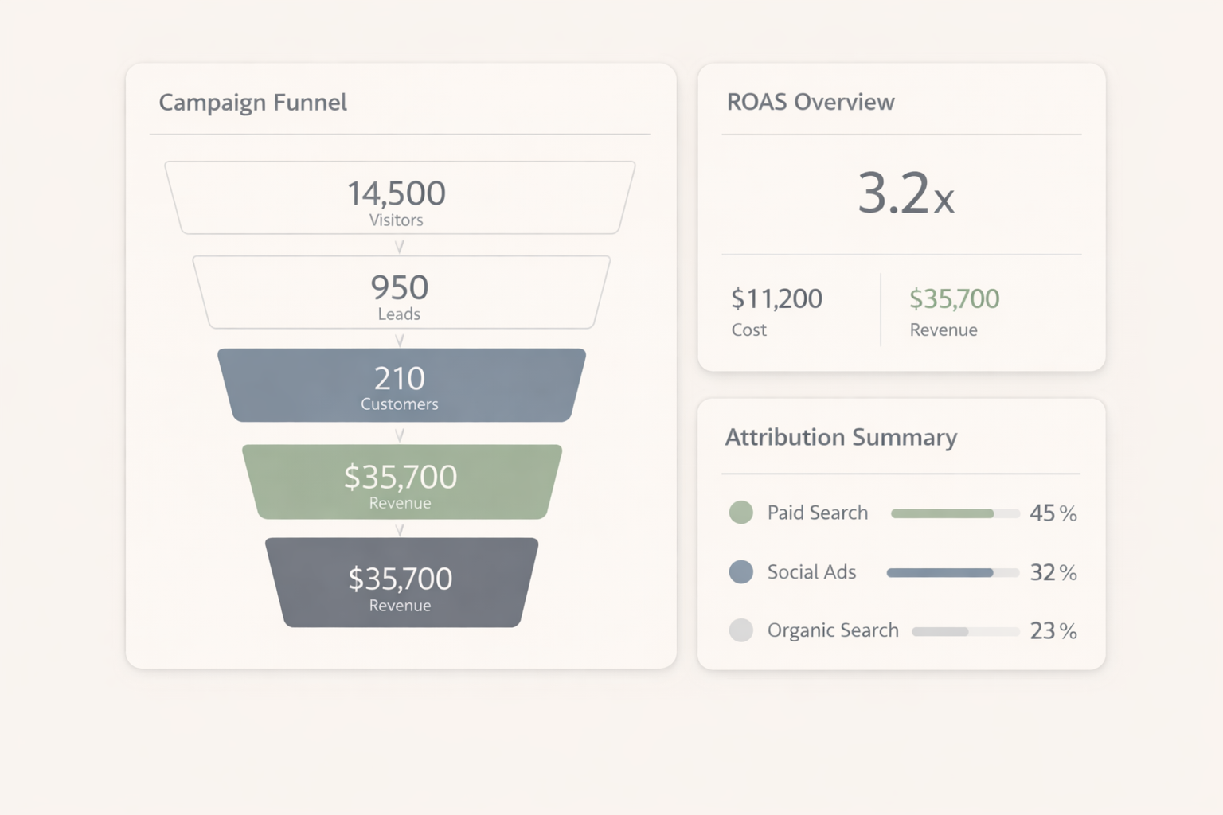Click the 23 % attribution value
1223x815 pixels.
point(1053,631)
